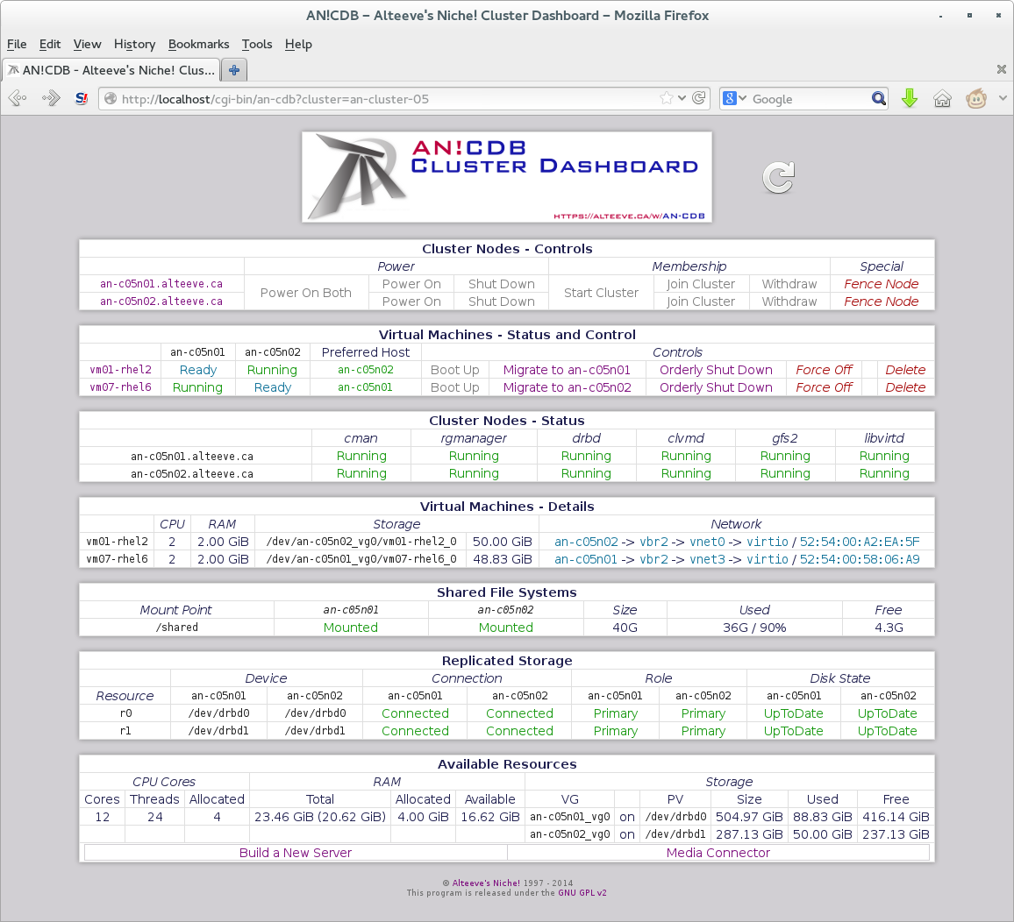Viewport: 1014px width, 922px height.
Task: Click MAC address 52:54:00:A2:EA:5F
Action: click(860, 542)
